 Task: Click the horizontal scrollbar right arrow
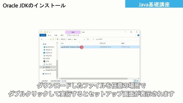(138, 79)
